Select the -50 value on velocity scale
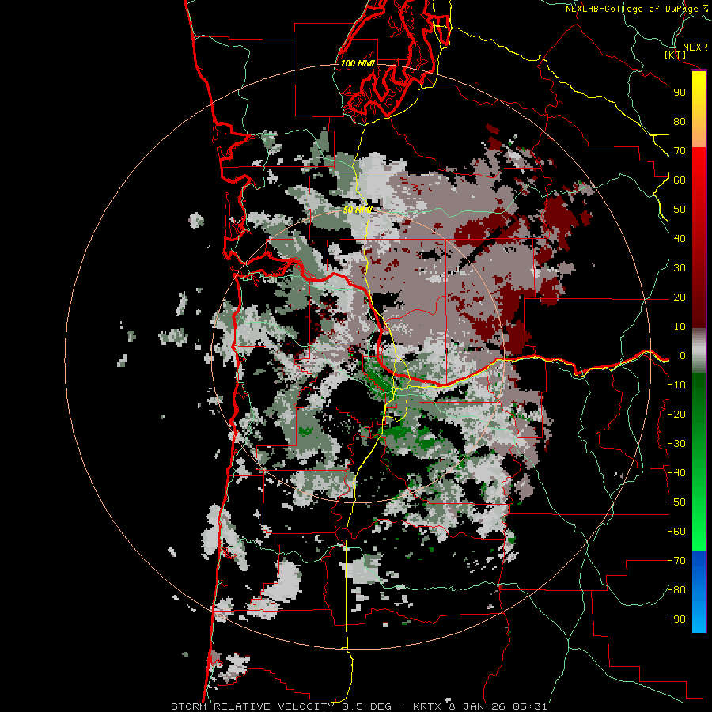The image size is (712, 712). click(676, 502)
